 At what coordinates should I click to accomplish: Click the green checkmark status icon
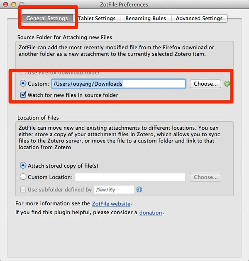pos(227,84)
